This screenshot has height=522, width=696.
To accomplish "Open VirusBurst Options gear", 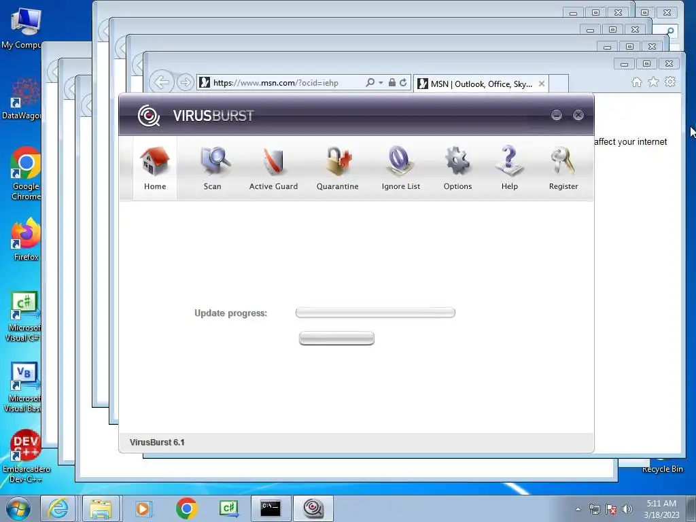I will pyautogui.click(x=457, y=169).
